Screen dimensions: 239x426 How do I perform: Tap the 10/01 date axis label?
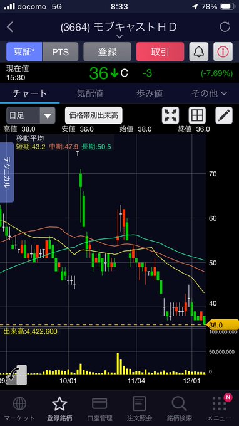click(68, 381)
